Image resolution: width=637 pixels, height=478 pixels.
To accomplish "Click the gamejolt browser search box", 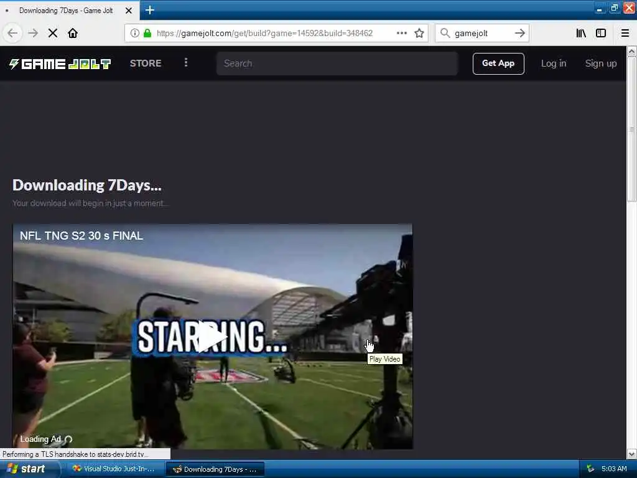I will click(483, 34).
